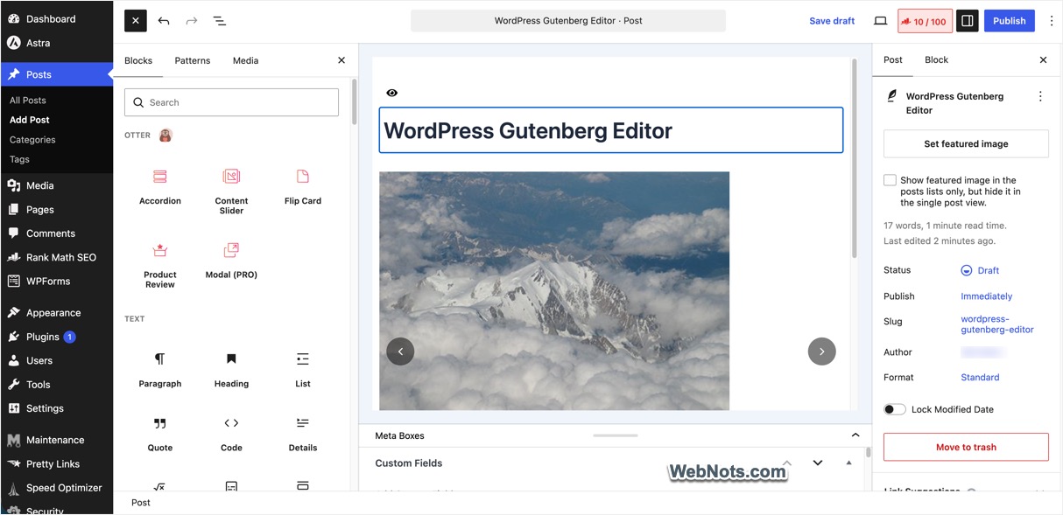Insert the Heading block
Image resolution: width=1063 pixels, height=515 pixels.
pos(231,370)
